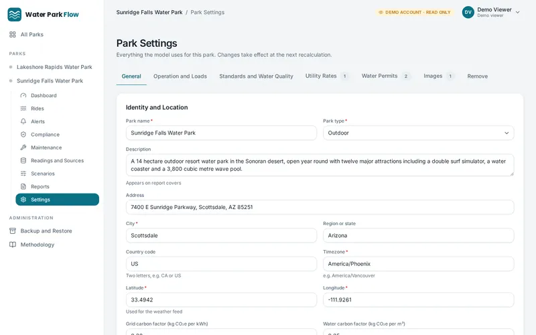Expand the Demo Viewer account menu chevron
Image resolution: width=536 pixels, height=335 pixels.
[x=517, y=12]
